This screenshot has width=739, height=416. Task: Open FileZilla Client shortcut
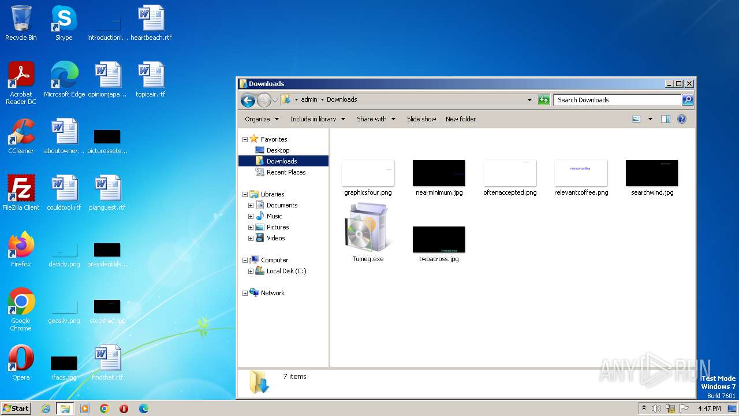(21, 193)
